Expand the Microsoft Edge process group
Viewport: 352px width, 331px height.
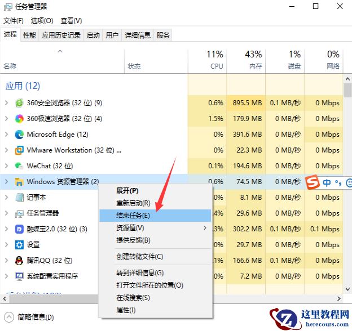tap(7, 135)
